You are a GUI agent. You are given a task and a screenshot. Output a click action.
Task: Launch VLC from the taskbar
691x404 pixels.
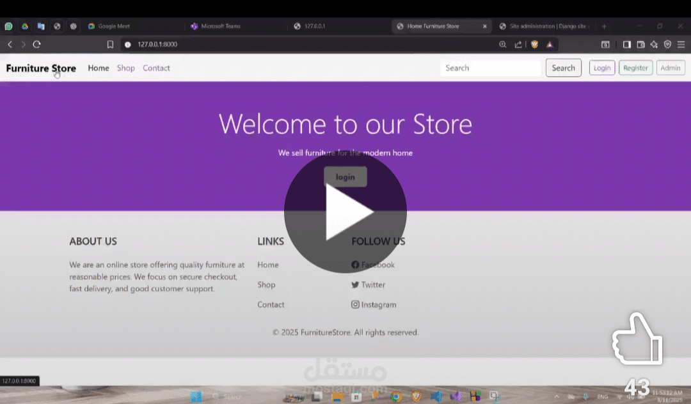click(374, 396)
